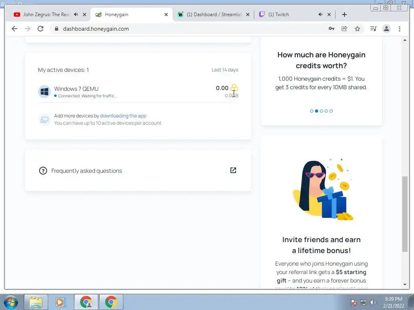
Task: Select the third carousel dot
Action: click(x=321, y=111)
